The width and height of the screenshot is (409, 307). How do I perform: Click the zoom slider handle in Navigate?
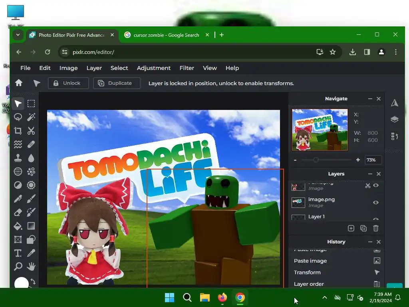[x=316, y=160]
